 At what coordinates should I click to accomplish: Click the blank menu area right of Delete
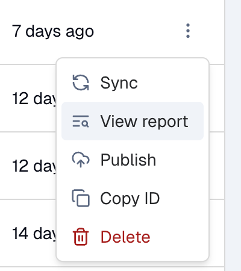[x=177, y=237]
